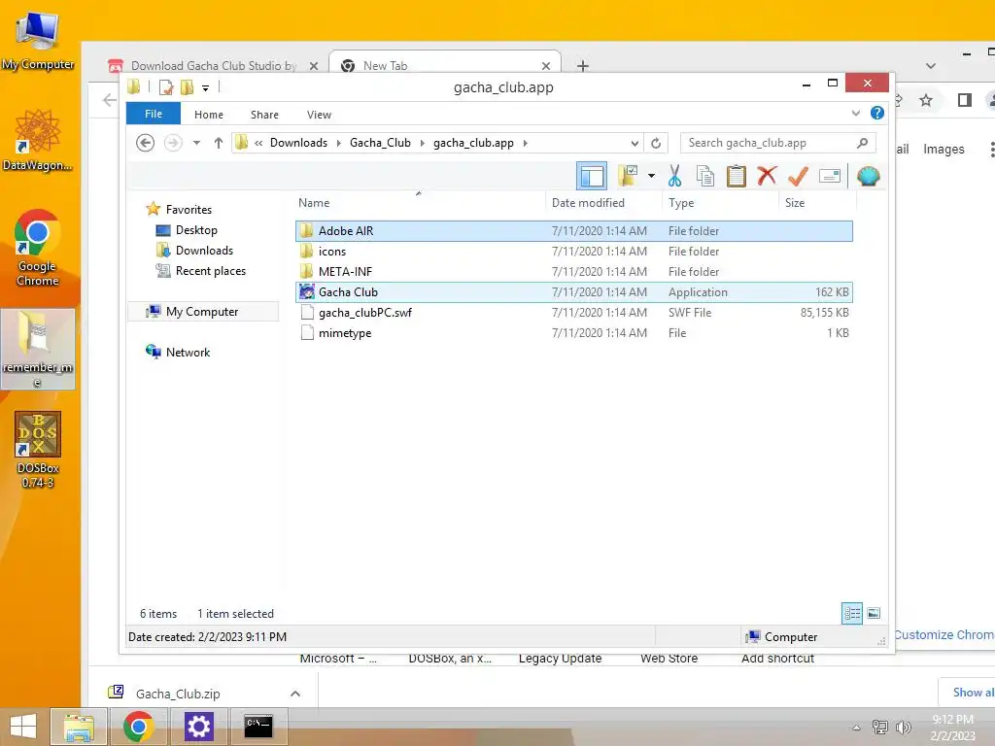Go up one folder level
995x746 pixels.
[x=219, y=143]
